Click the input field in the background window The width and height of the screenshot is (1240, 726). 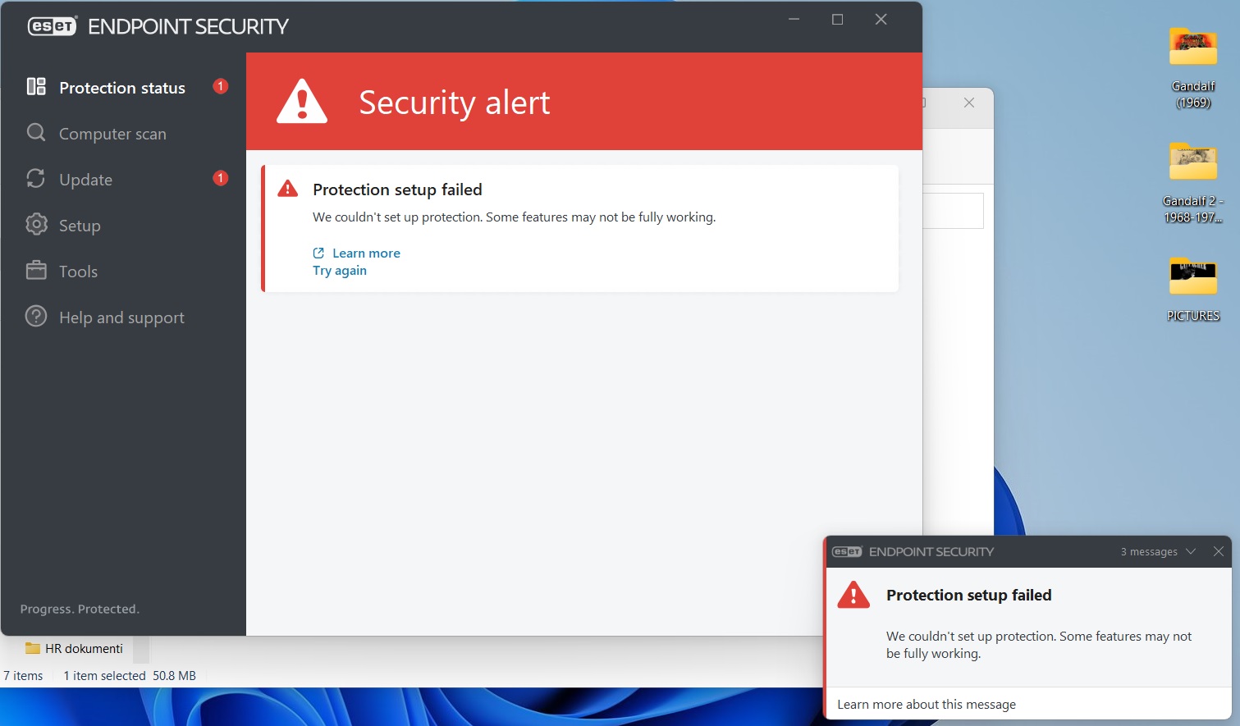coord(953,211)
